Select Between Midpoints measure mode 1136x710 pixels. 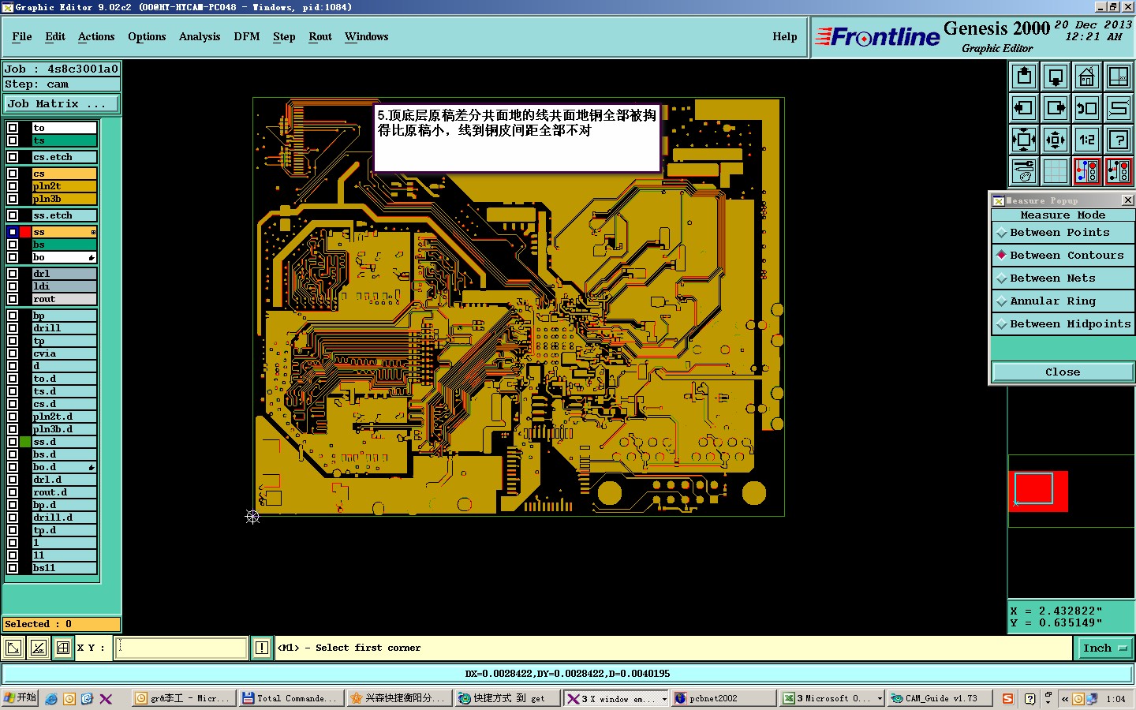pyautogui.click(x=1063, y=324)
